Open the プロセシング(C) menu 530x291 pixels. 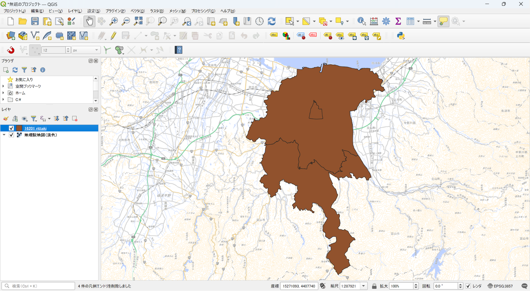point(203,11)
